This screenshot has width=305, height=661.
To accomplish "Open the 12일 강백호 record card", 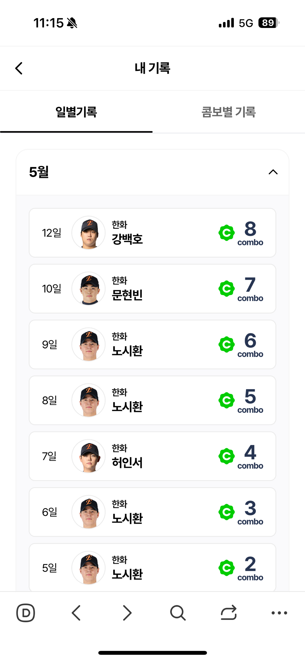I will 152,233.
